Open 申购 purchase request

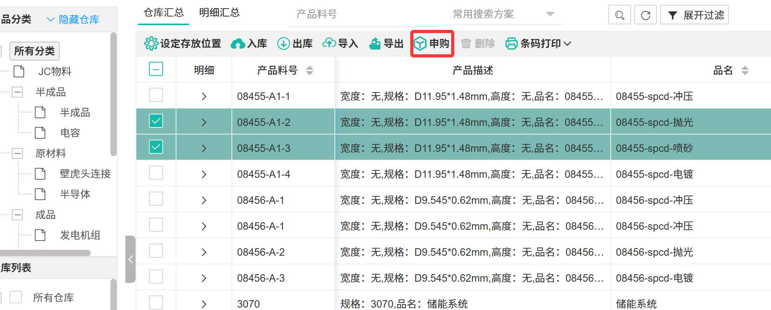[432, 44]
